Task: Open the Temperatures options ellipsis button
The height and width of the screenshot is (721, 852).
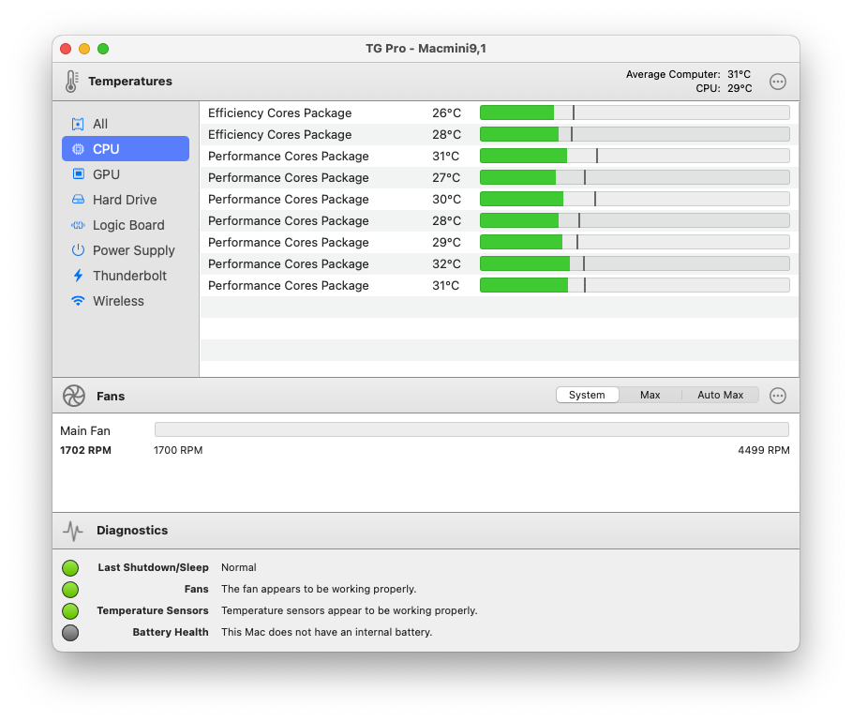Action: (x=778, y=82)
